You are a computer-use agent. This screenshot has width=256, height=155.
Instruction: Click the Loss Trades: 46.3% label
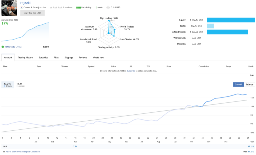pos(129,39)
